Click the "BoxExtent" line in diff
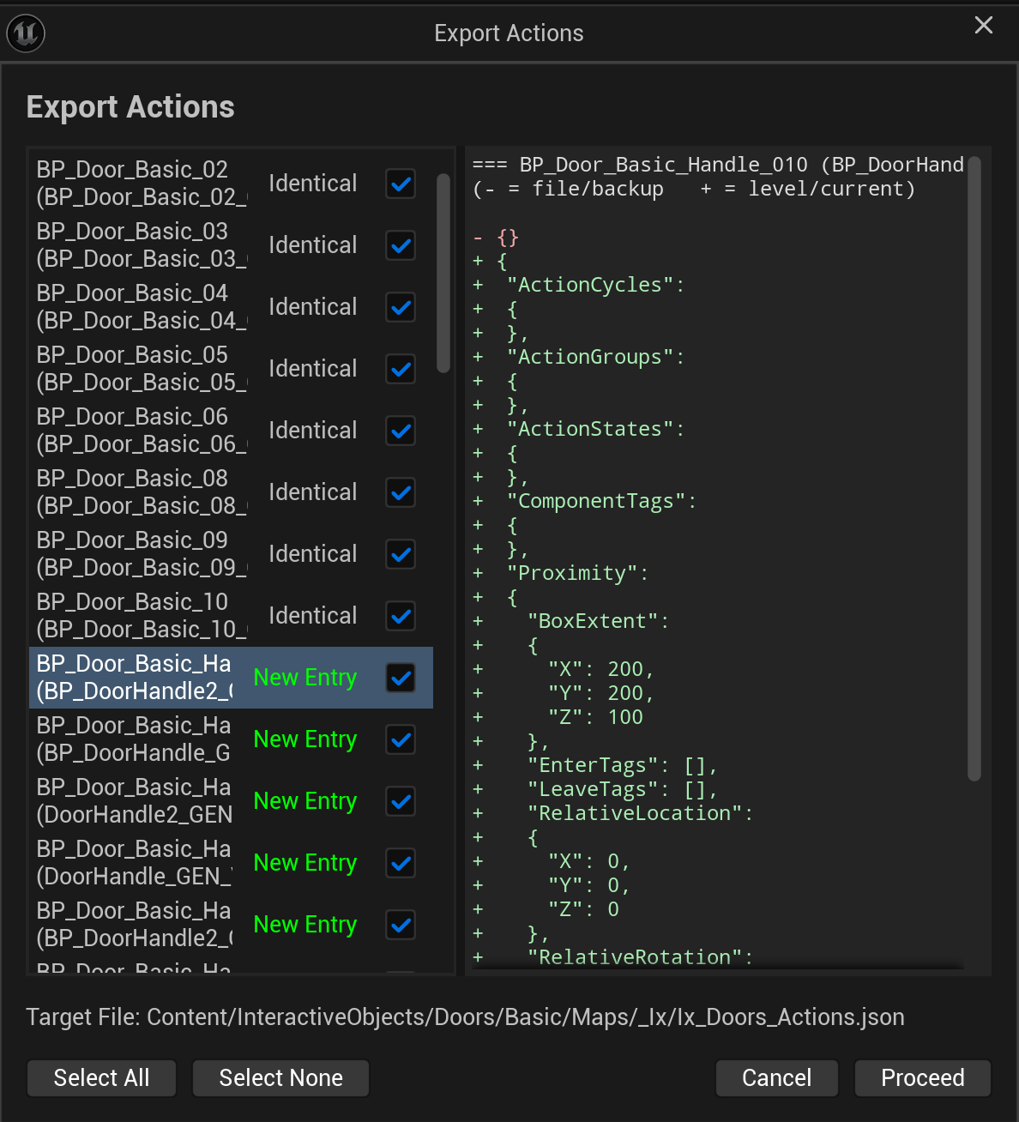The height and width of the screenshot is (1122, 1019). point(571,621)
